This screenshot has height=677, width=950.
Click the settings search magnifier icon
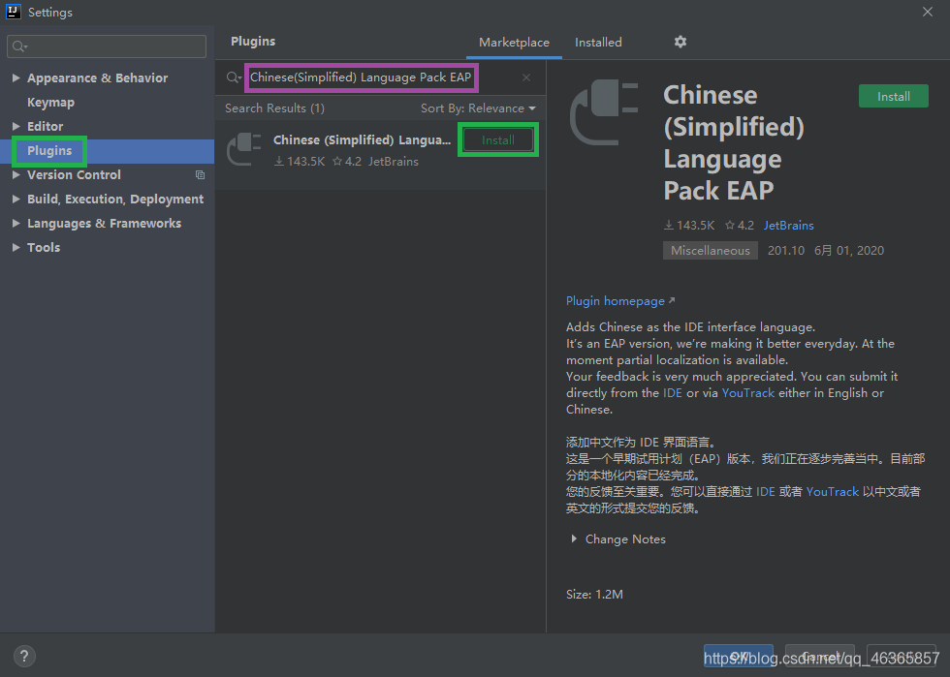pos(20,46)
